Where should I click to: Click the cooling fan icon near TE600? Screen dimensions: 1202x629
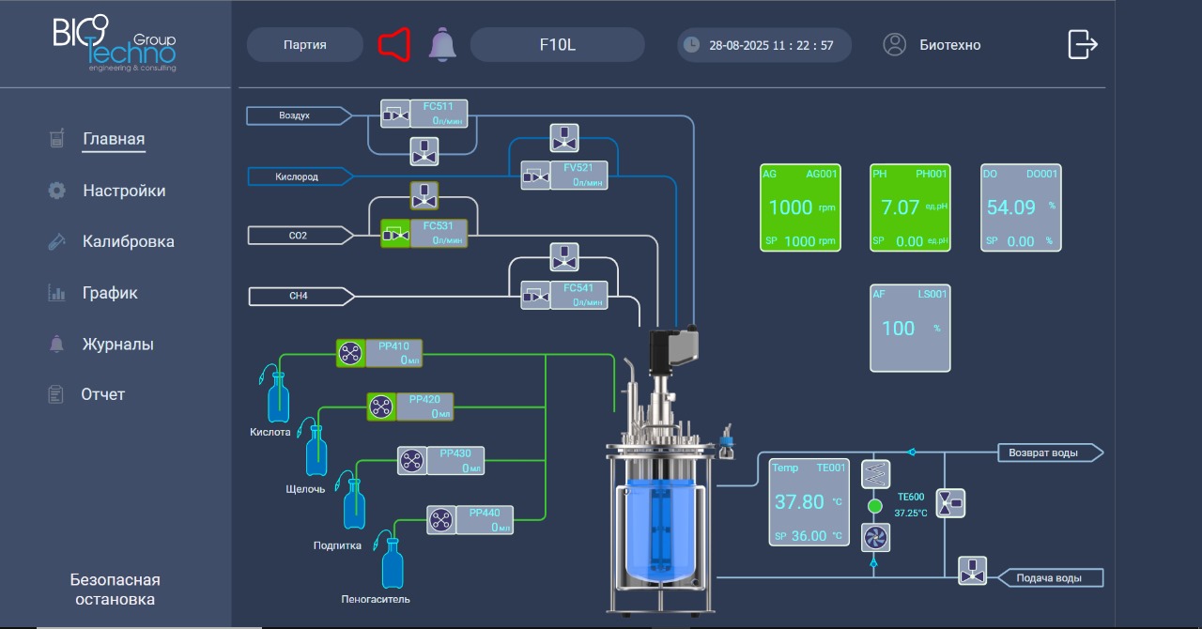(875, 538)
